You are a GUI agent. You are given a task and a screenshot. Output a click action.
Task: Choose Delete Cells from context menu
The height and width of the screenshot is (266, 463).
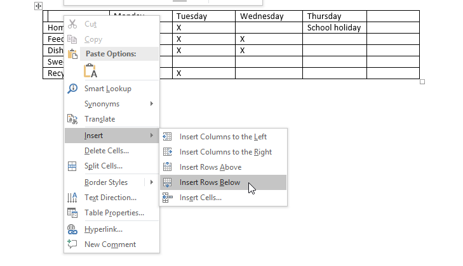tap(107, 151)
